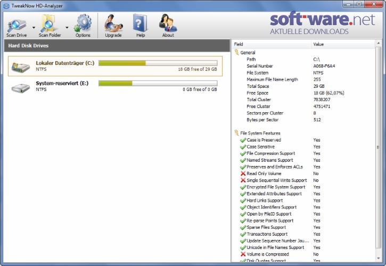Click the '18 GB free of 29 GB' text
This screenshot has height=266, width=386.
(x=198, y=69)
